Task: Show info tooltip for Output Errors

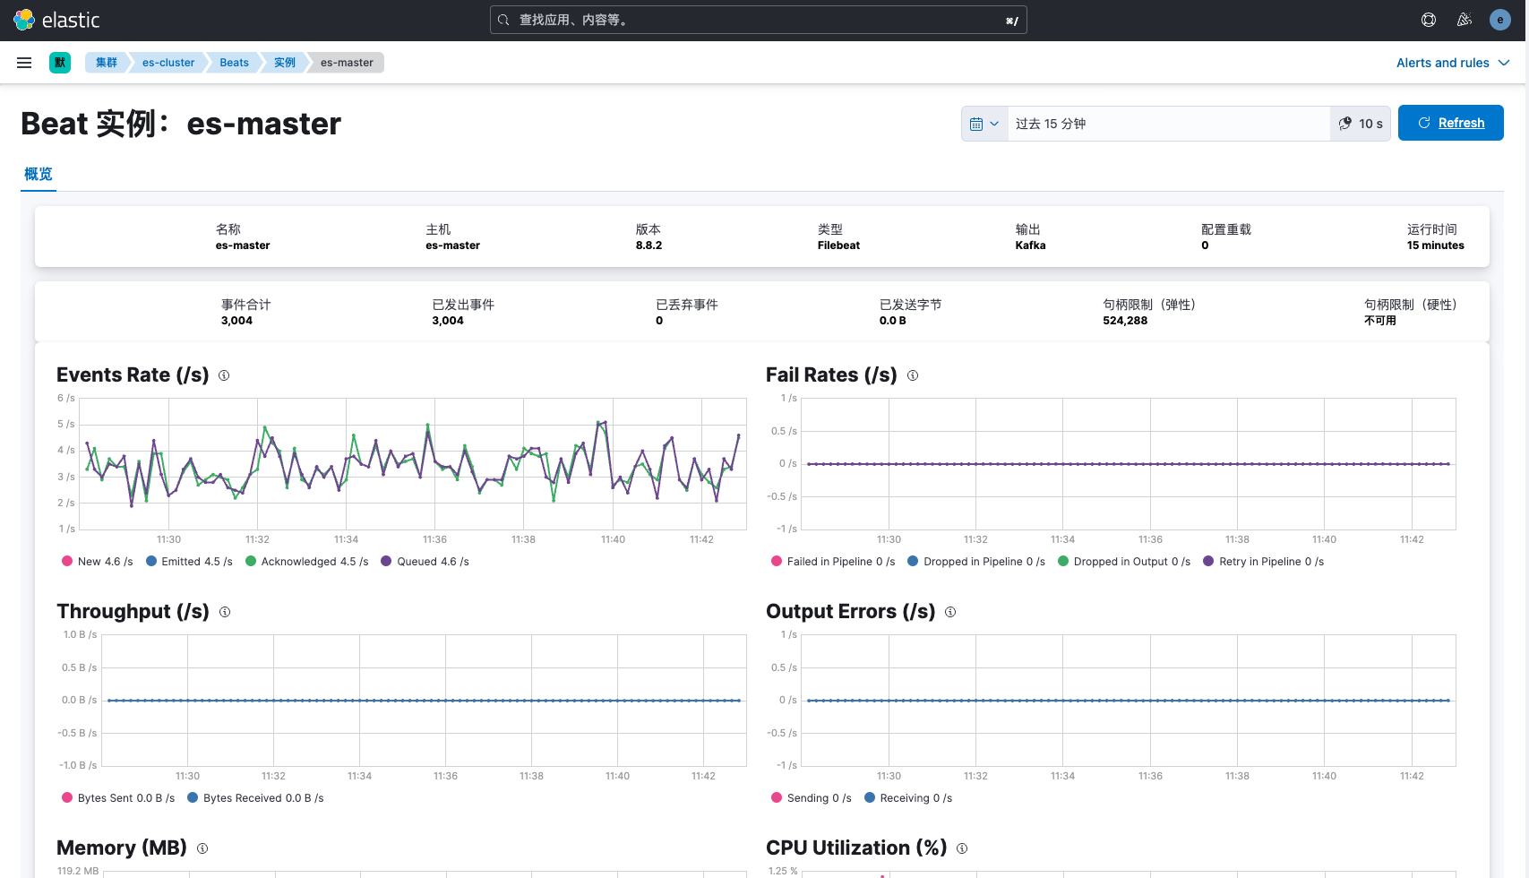Action: [x=950, y=612]
